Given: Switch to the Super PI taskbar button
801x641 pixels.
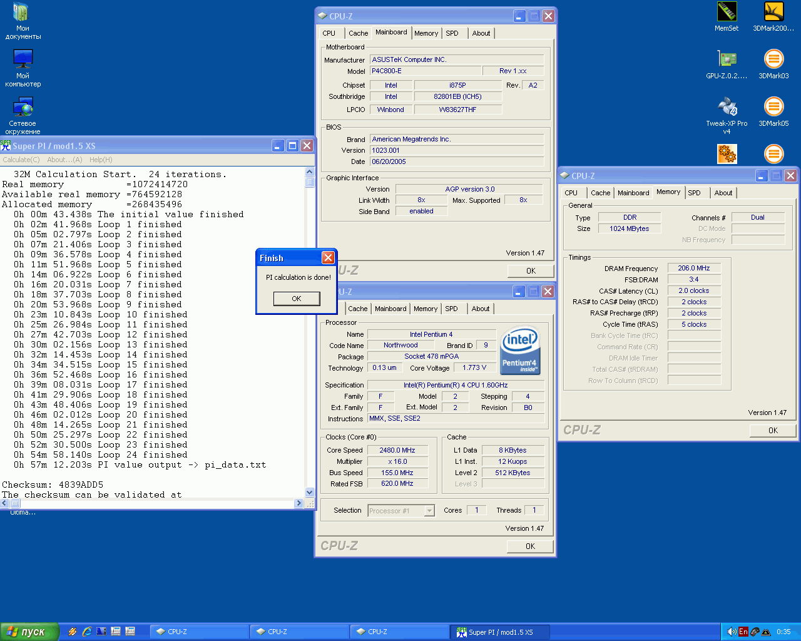Looking at the screenshot, I should click(500, 632).
